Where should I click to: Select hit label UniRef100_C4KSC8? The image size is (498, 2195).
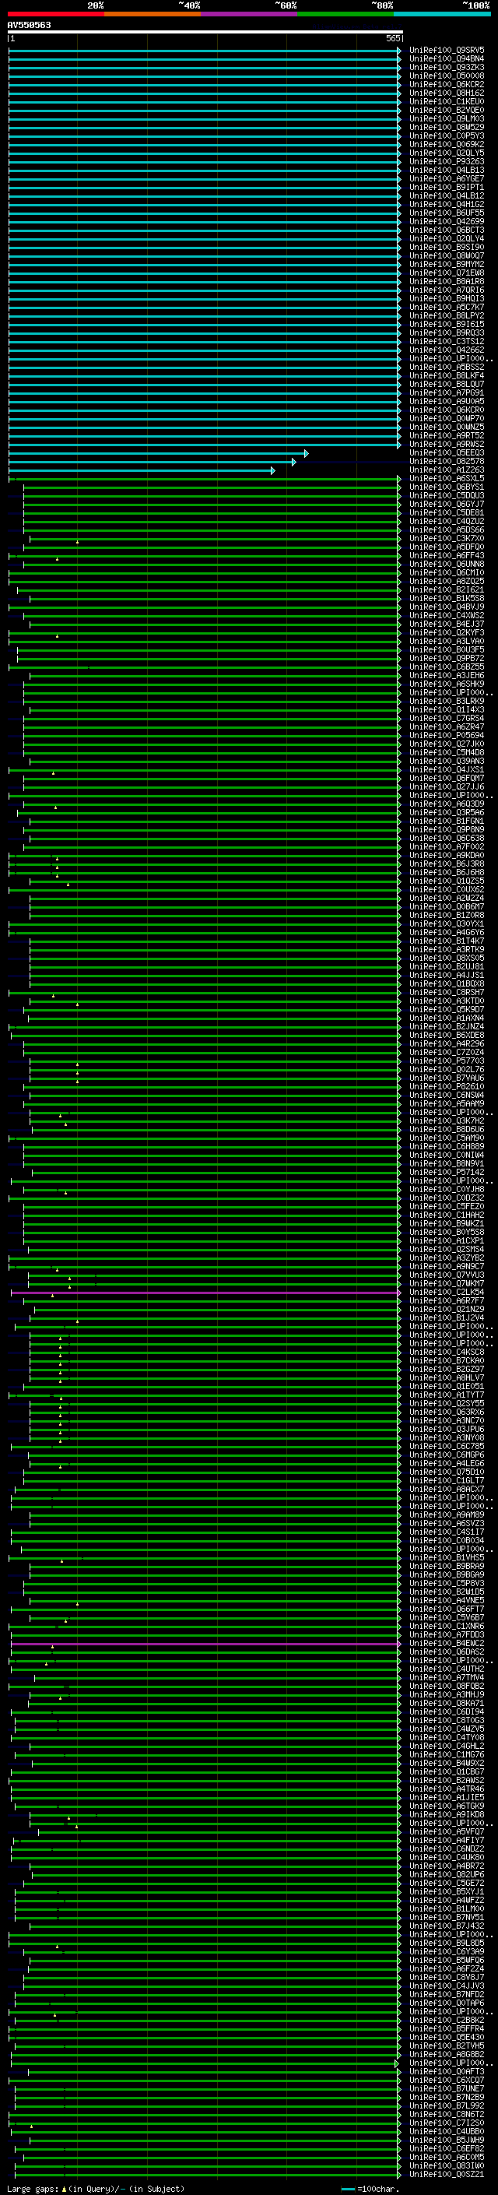(447, 1353)
